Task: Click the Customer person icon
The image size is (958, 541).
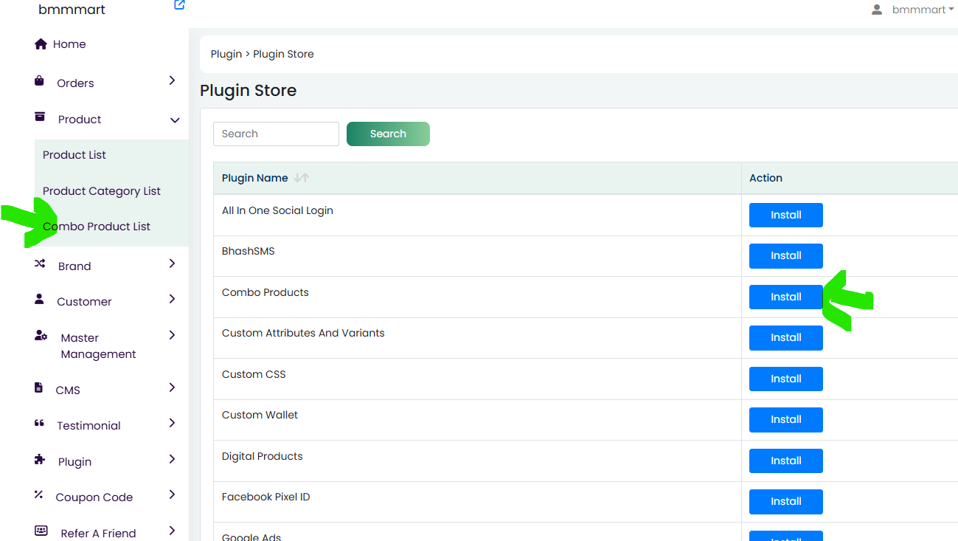Action: pyautogui.click(x=40, y=300)
